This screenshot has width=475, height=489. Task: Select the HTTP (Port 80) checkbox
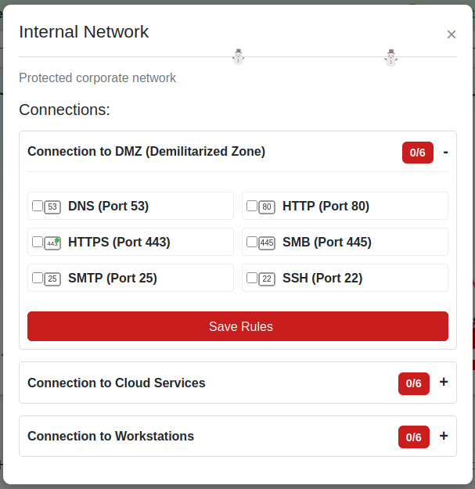(252, 206)
